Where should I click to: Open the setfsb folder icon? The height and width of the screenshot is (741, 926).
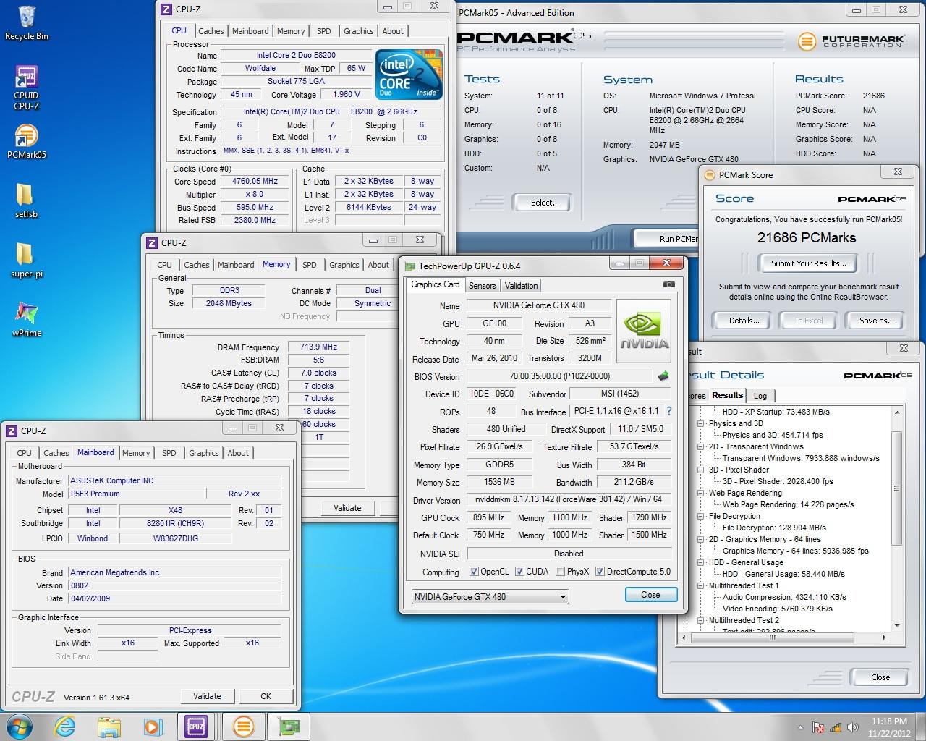26,200
